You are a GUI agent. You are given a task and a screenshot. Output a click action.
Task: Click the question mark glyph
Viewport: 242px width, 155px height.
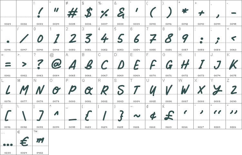[x=40, y=64]
